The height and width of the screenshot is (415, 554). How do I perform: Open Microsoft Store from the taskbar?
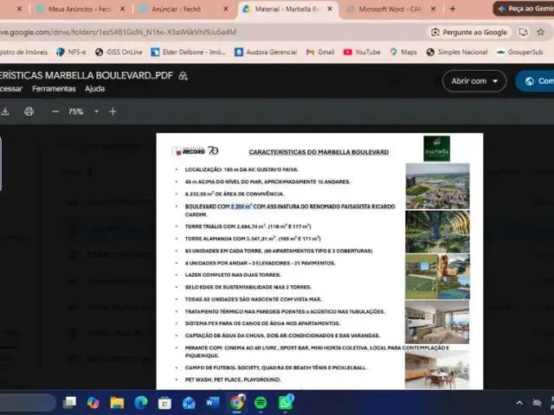(x=164, y=403)
